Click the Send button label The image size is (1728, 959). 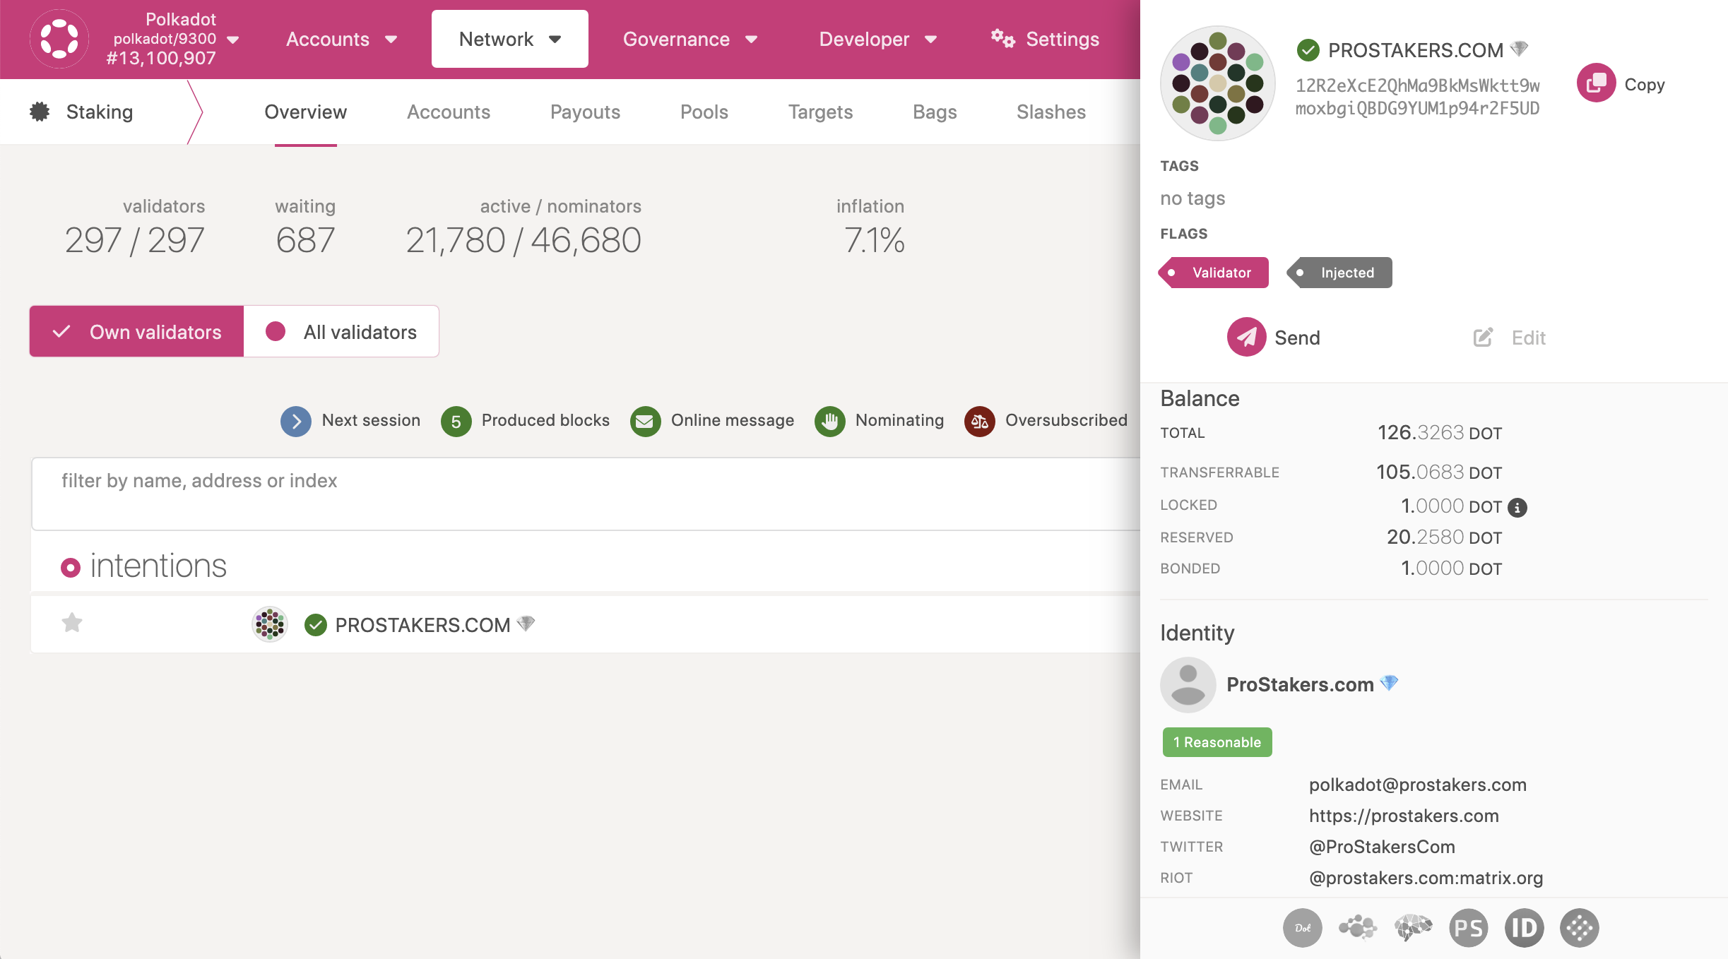tap(1297, 338)
